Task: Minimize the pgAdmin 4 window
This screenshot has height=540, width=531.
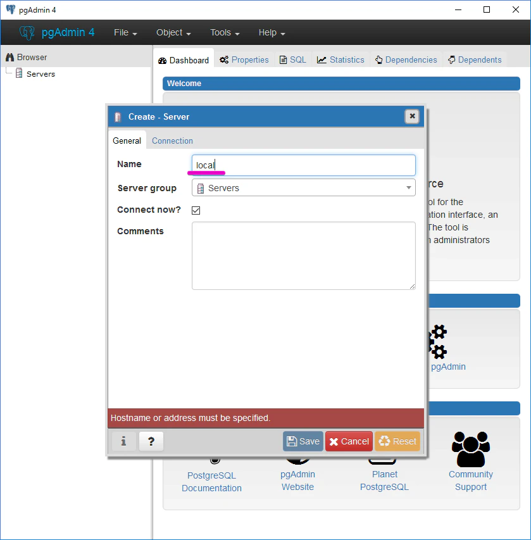Action: [x=458, y=9]
